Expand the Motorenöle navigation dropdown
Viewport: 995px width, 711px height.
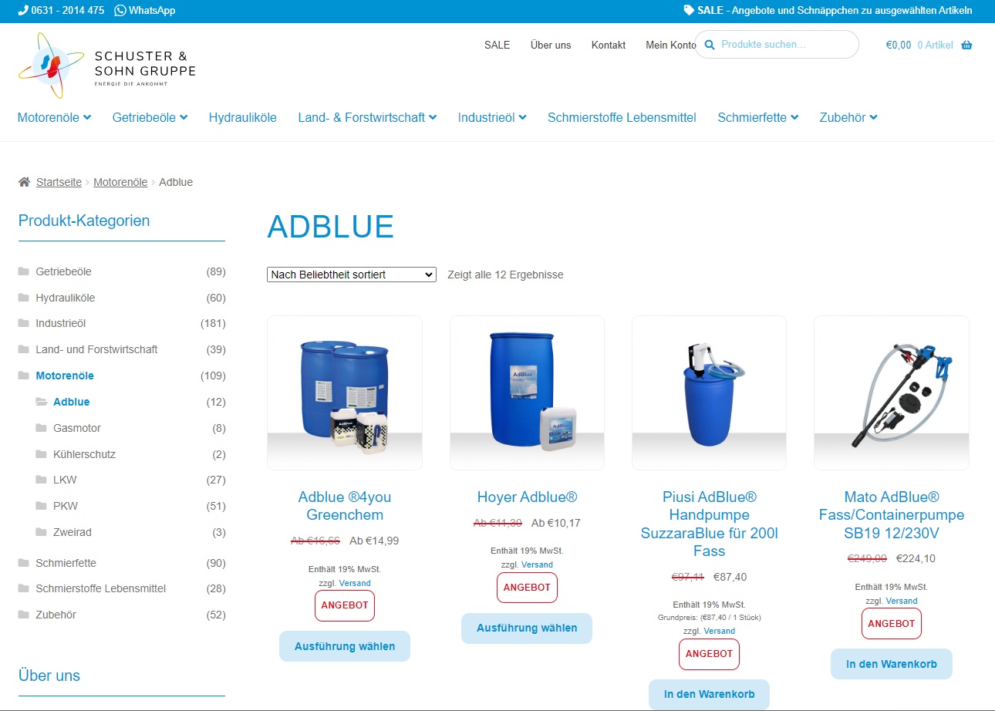tap(54, 117)
